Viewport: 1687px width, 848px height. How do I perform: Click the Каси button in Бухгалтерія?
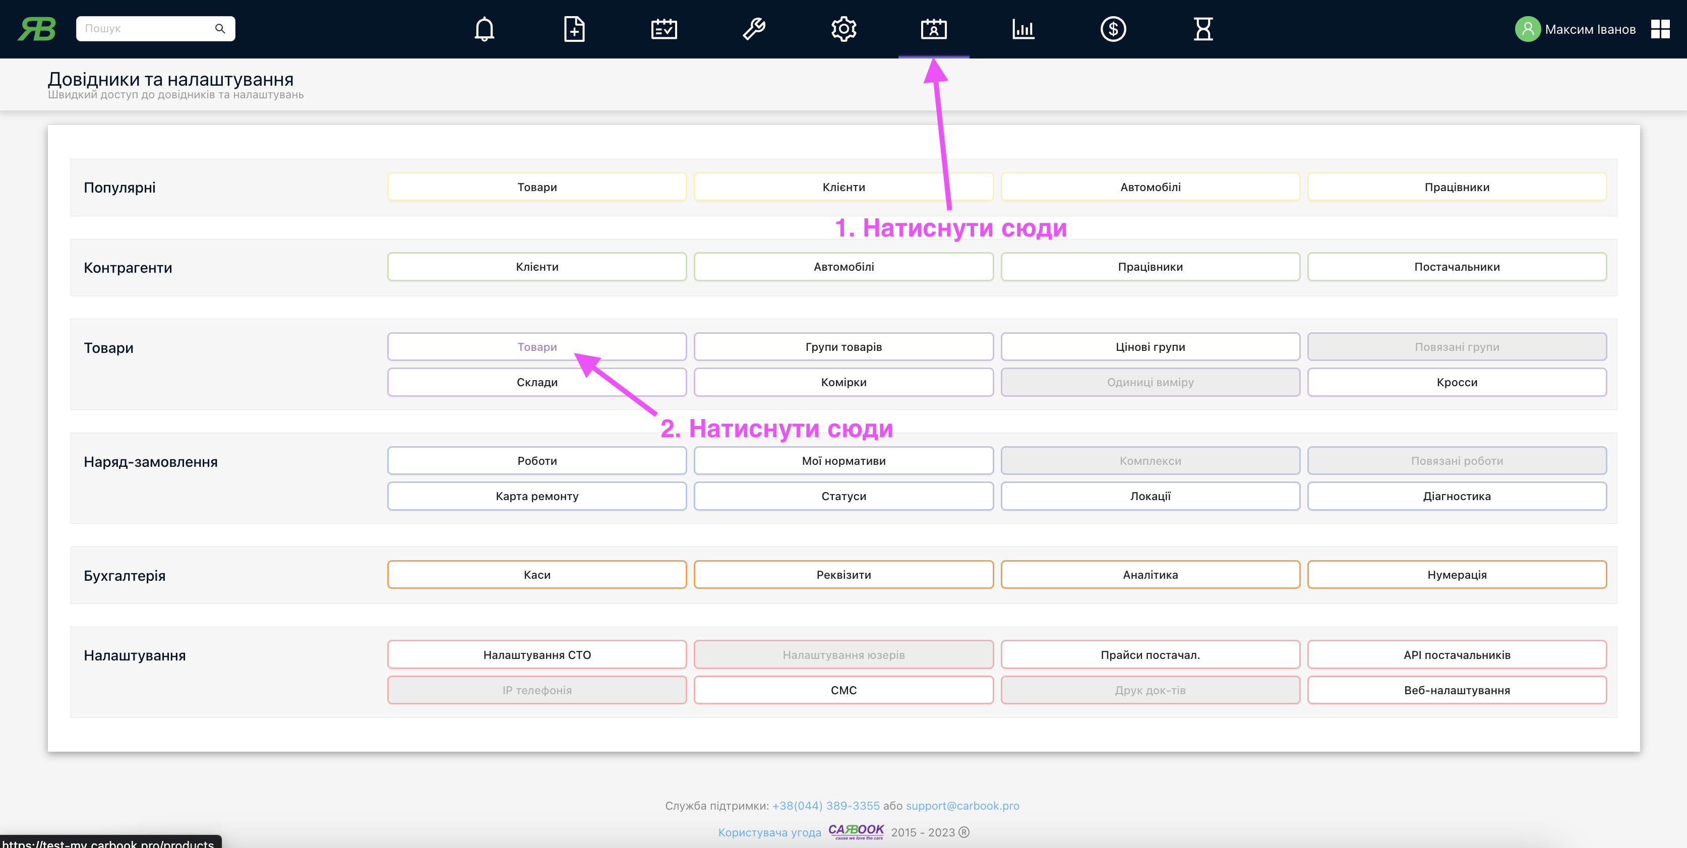[x=536, y=575]
